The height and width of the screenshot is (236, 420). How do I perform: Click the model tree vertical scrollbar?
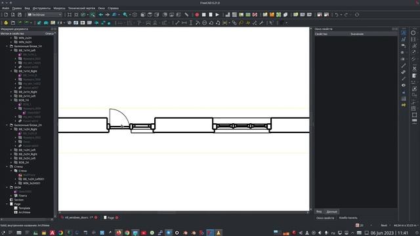[55, 125]
